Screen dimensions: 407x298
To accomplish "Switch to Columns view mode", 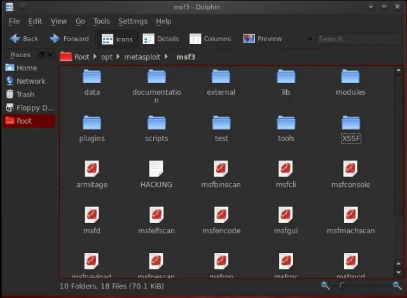I will 210,39.
